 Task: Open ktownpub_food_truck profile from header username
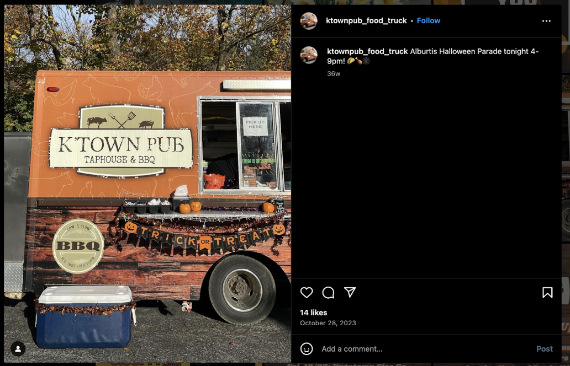(x=366, y=21)
